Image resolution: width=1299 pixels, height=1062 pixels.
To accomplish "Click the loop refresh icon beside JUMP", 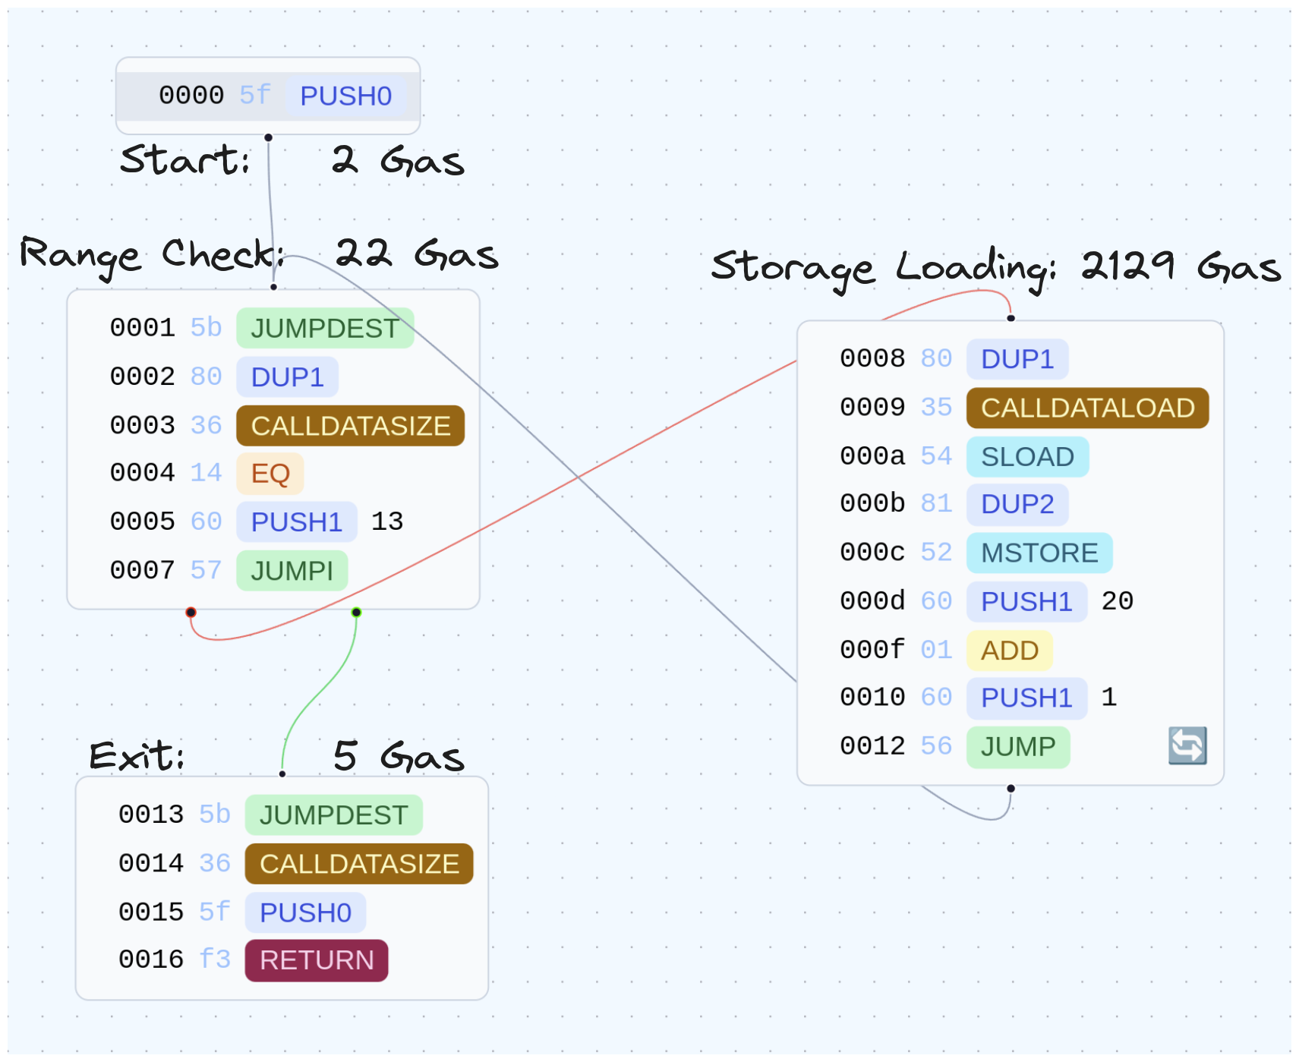I will pos(1187,745).
